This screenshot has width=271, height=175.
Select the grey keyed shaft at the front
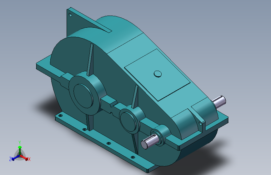coord(149,142)
